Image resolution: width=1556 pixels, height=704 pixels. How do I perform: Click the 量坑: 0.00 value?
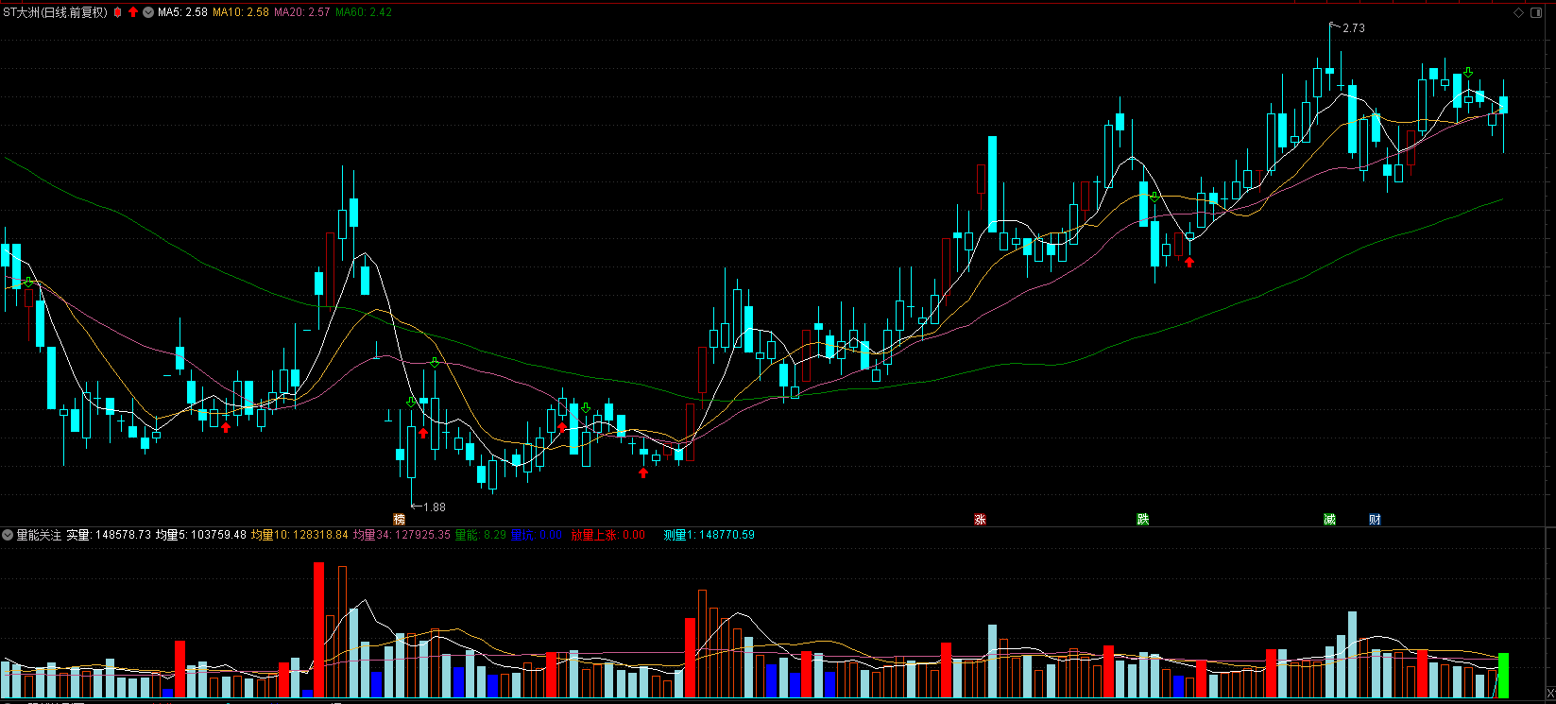[x=537, y=535]
